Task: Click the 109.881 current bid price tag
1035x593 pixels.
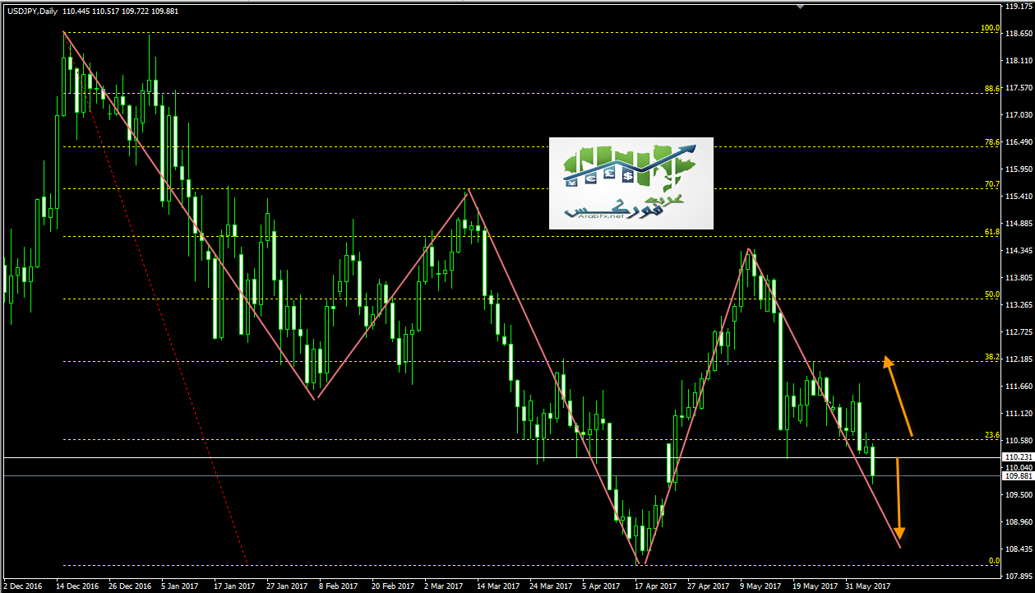Action: tap(1019, 476)
